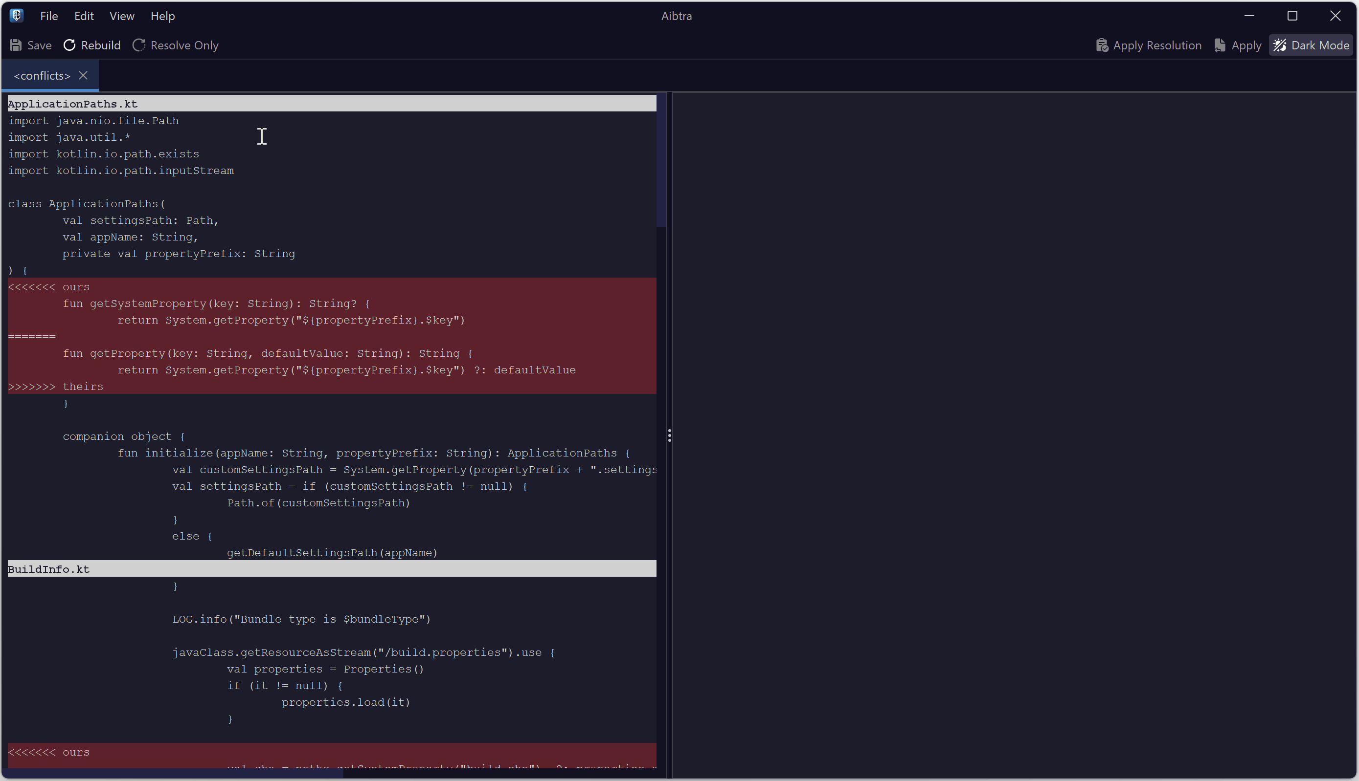Open the Help menu

pos(162,16)
